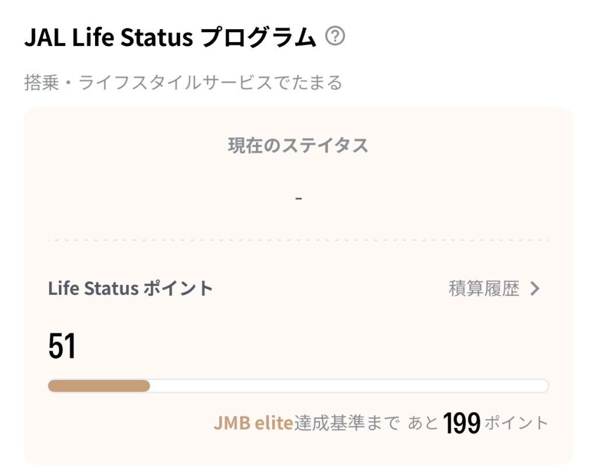
Task: Select the 現在のステイタス heading
Action: pyautogui.click(x=298, y=145)
